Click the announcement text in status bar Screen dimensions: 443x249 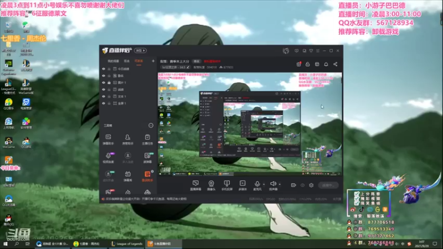coord(146,199)
